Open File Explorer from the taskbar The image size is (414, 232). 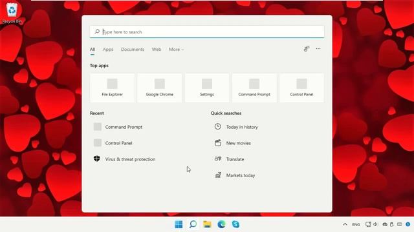pyautogui.click(x=207, y=224)
